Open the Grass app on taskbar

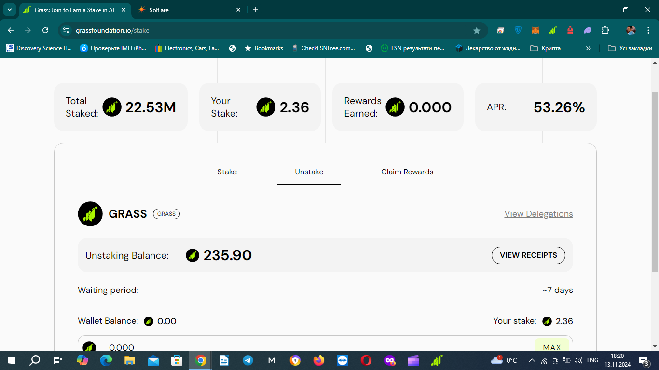coord(437,360)
